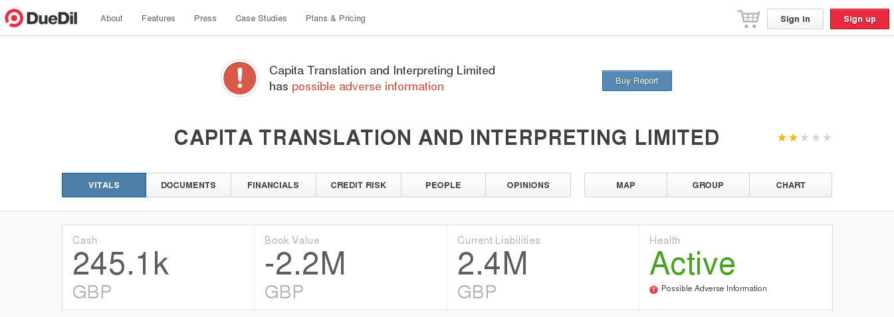Click the DueDil logo icon
Image resolution: width=894 pixels, height=317 pixels.
pyautogui.click(x=15, y=19)
